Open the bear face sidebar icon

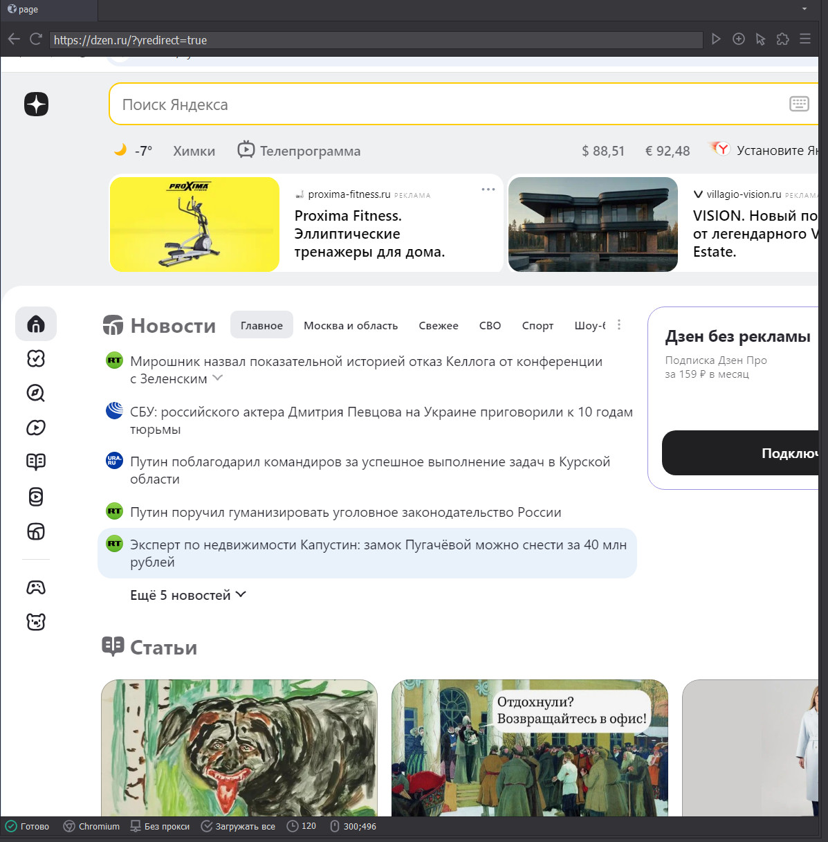(36, 622)
